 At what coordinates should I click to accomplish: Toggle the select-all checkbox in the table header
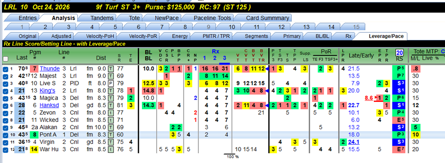coord(5,59)
